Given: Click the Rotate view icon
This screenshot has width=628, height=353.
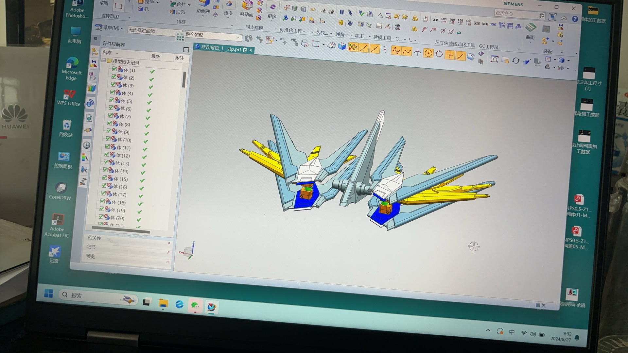Looking at the screenshot, I should coord(516,61).
